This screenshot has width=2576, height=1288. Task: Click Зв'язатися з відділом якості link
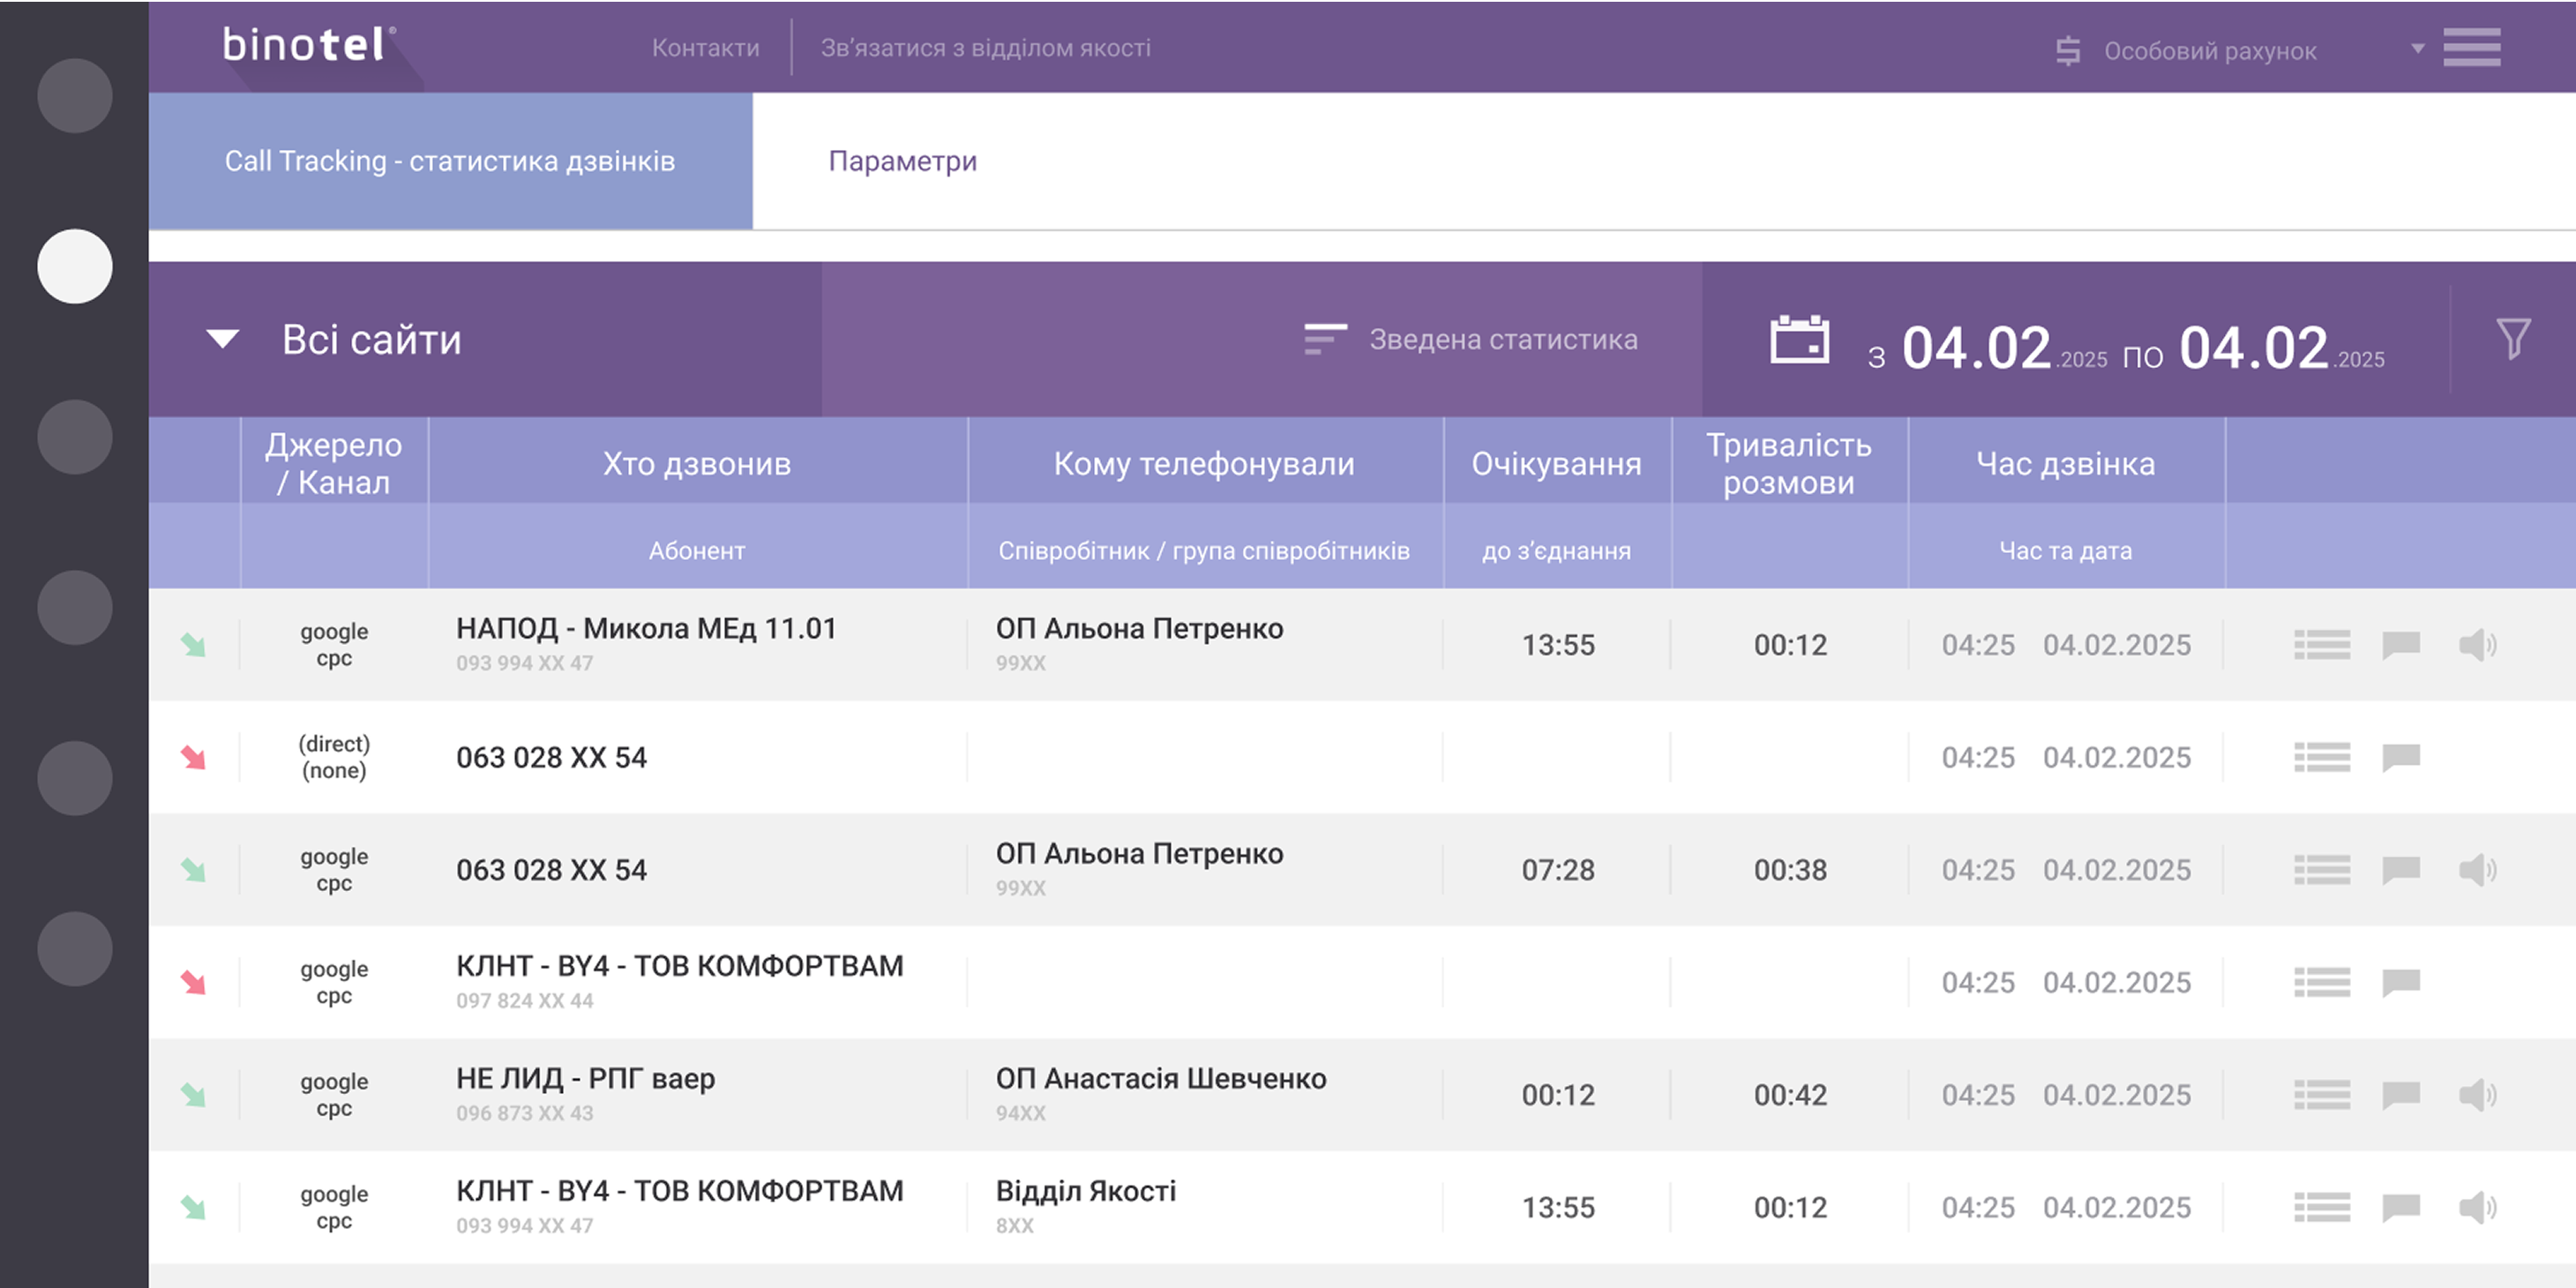coord(986,47)
